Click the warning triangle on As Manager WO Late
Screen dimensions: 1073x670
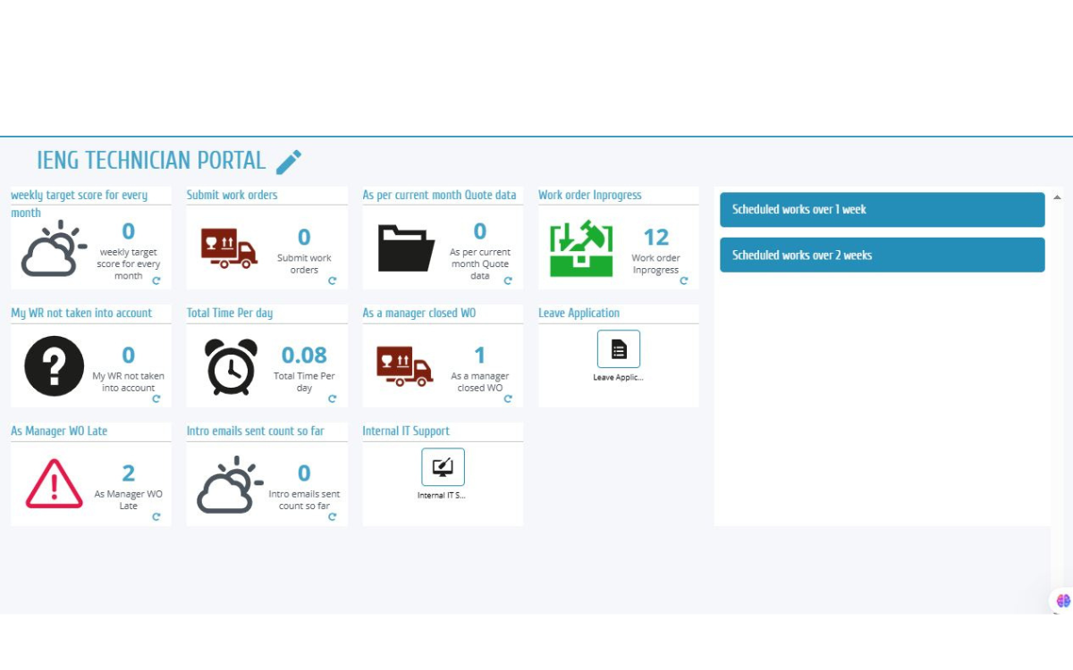click(53, 480)
